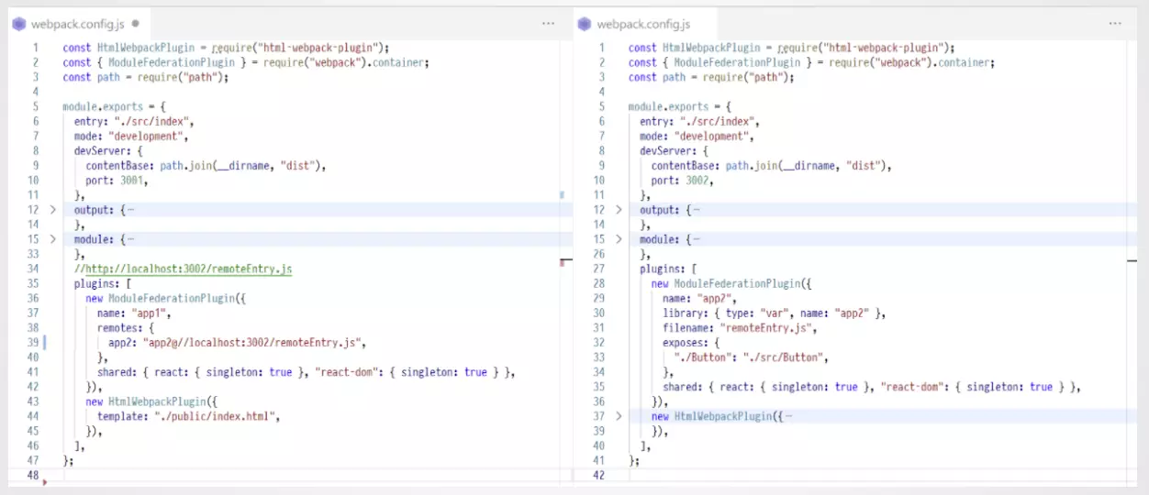Click const path = require line in right editor

(x=710, y=77)
